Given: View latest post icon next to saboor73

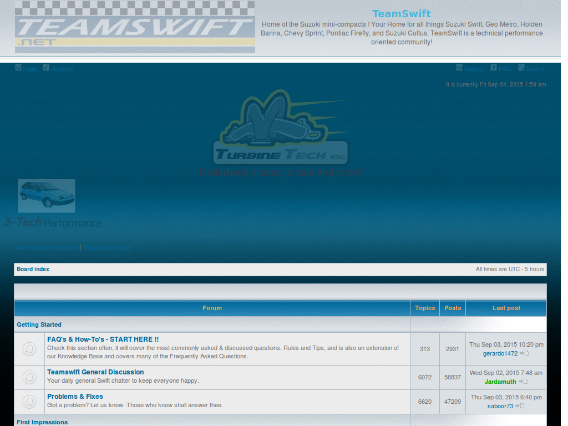Looking at the screenshot, I should pyautogui.click(x=520, y=405).
